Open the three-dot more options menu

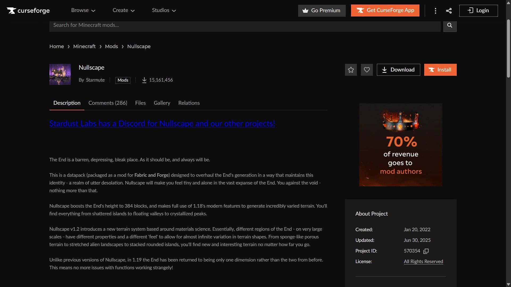pos(435,11)
